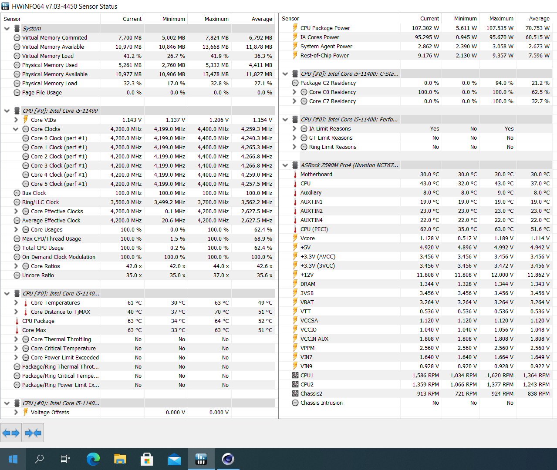This screenshot has width=557, height=470.
Task: Click the thermometer icon beside CPU (PECI)
Action: coord(295,229)
